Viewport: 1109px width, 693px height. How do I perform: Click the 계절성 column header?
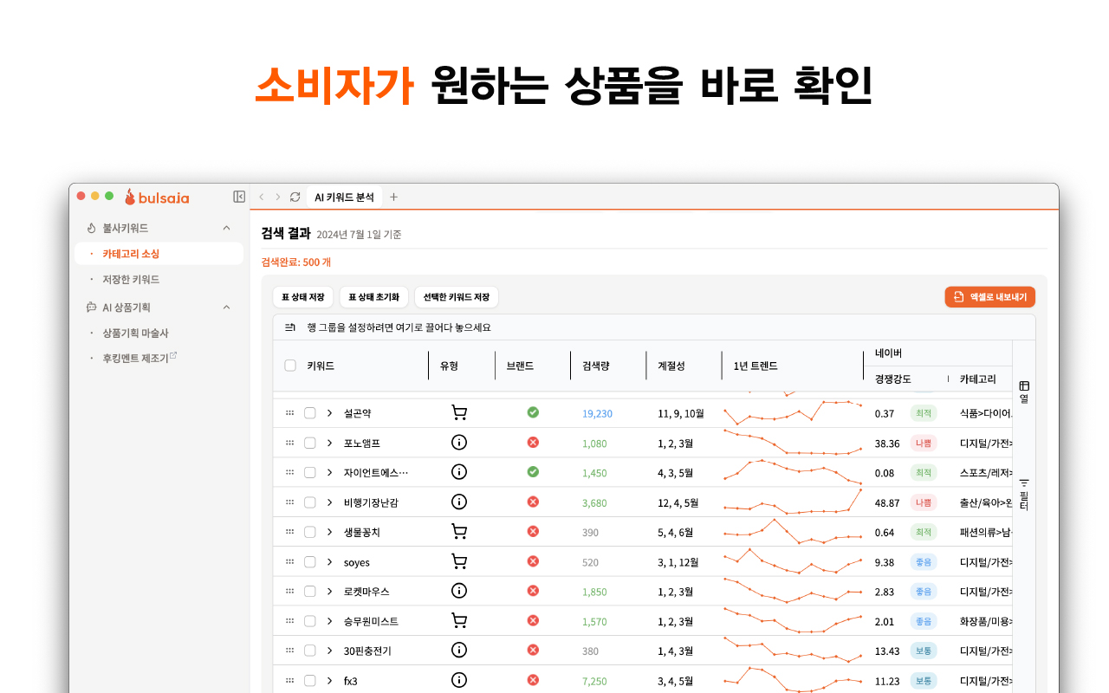coord(671,366)
